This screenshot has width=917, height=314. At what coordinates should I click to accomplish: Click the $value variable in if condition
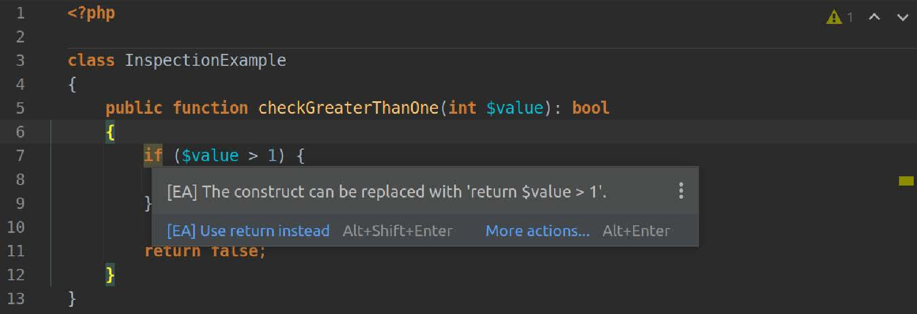click(x=210, y=156)
